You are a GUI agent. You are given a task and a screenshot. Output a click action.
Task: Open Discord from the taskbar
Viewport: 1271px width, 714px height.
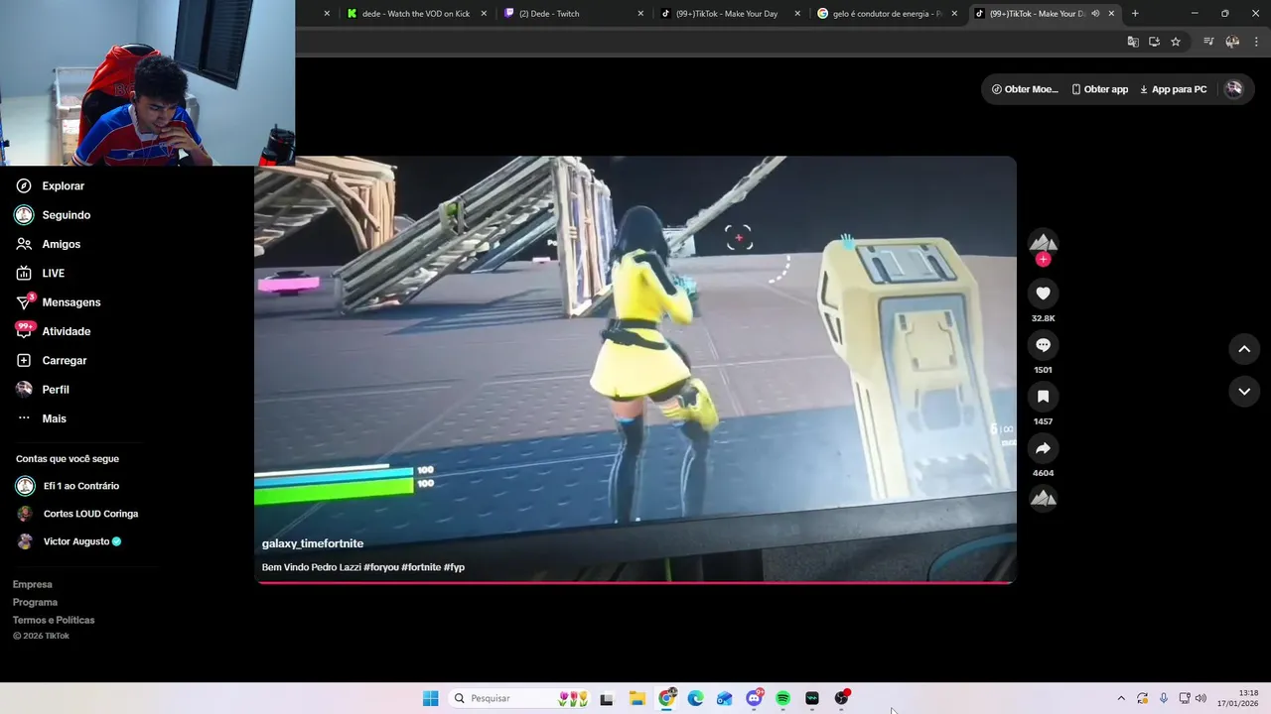click(x=754, y=698)
